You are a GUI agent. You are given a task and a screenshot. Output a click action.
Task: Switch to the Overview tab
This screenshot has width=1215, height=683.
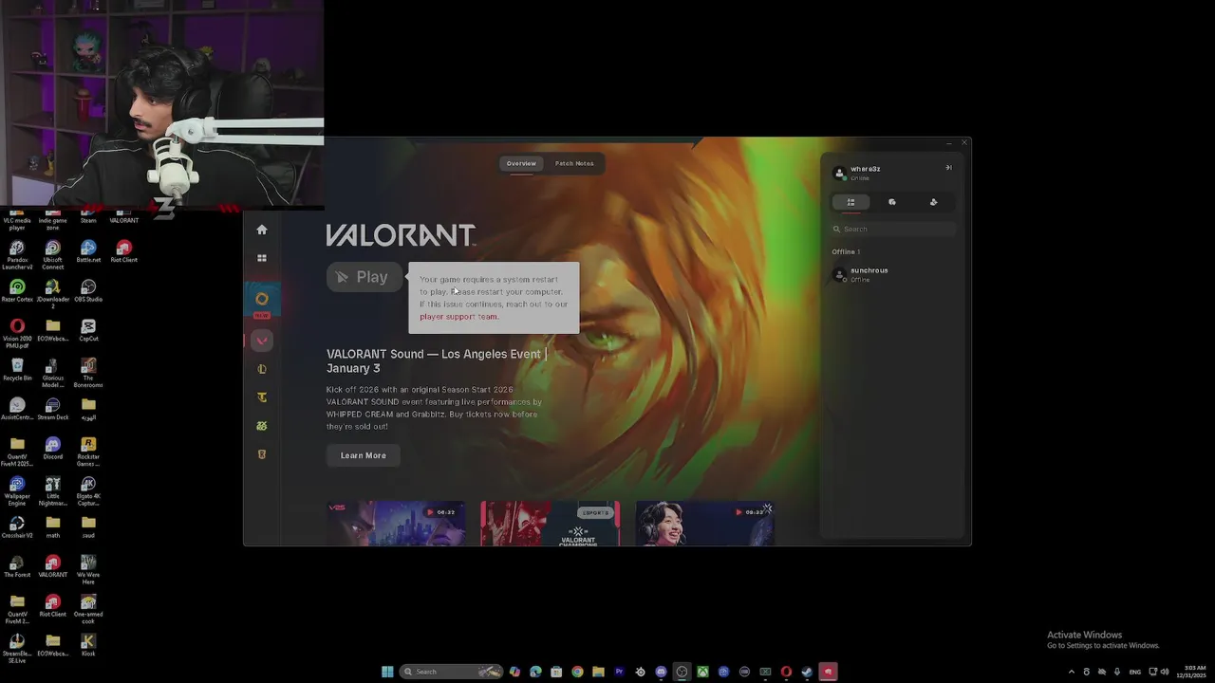point(521,163)
